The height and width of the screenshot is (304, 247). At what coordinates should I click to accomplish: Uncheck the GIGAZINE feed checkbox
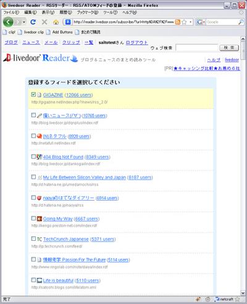coord(33,95)
